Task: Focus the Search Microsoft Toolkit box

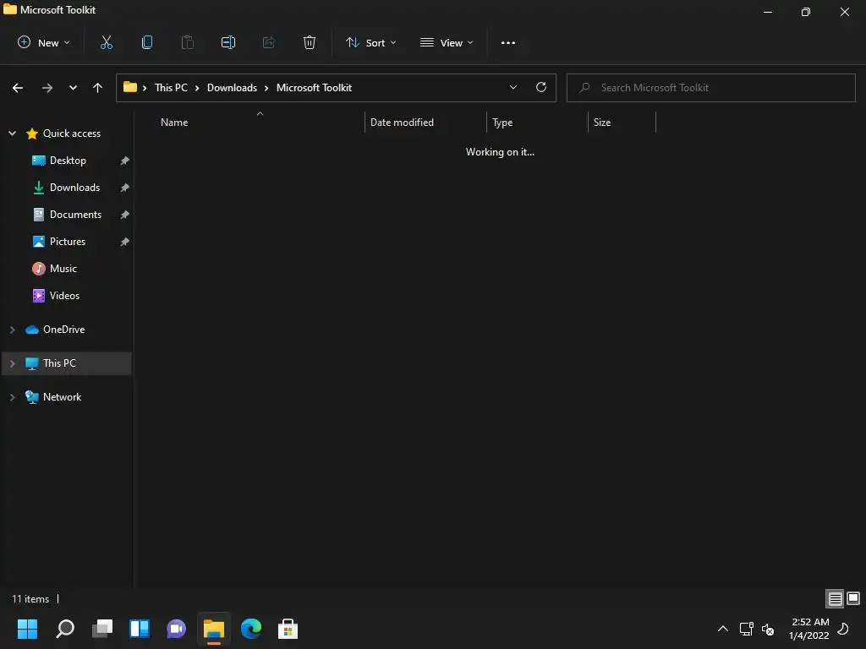Action: pyautogui.click(x=710, y=88)
